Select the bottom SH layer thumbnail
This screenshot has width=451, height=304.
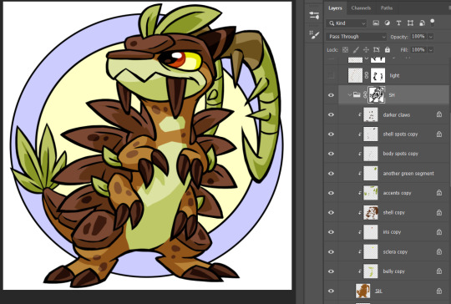pyautogui.click(x=363, y=291)
